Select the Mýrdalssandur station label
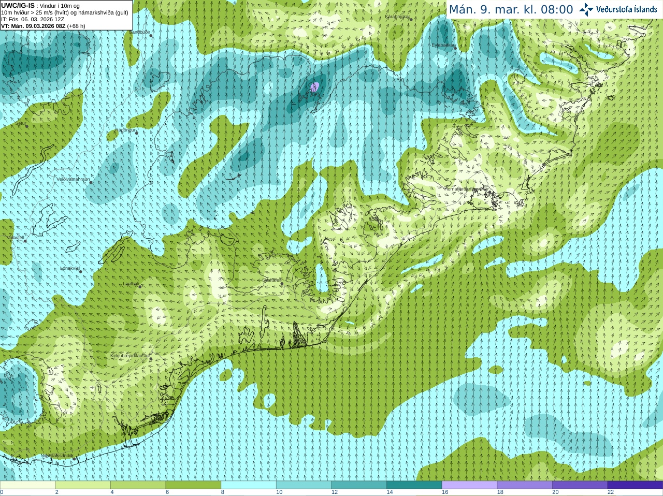 coord(58,455)
